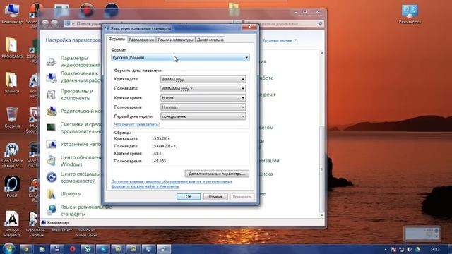This screenshot has height=254, width=452.
Task: Select the Компьютер desktop icon
Action: (12, 13)
